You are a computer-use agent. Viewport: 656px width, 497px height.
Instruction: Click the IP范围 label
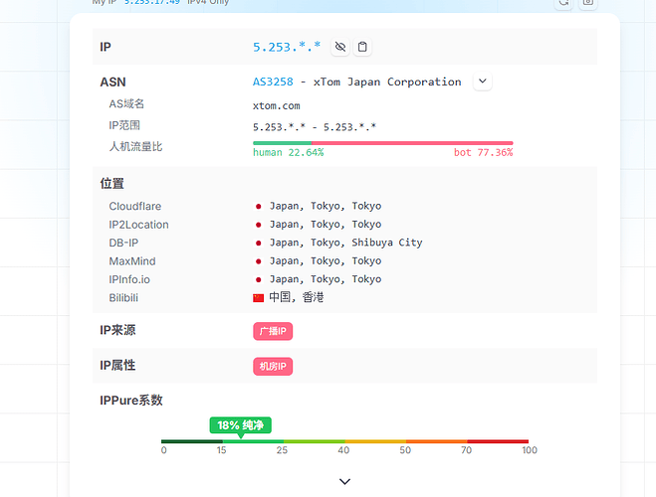click(x=124, y=125)
